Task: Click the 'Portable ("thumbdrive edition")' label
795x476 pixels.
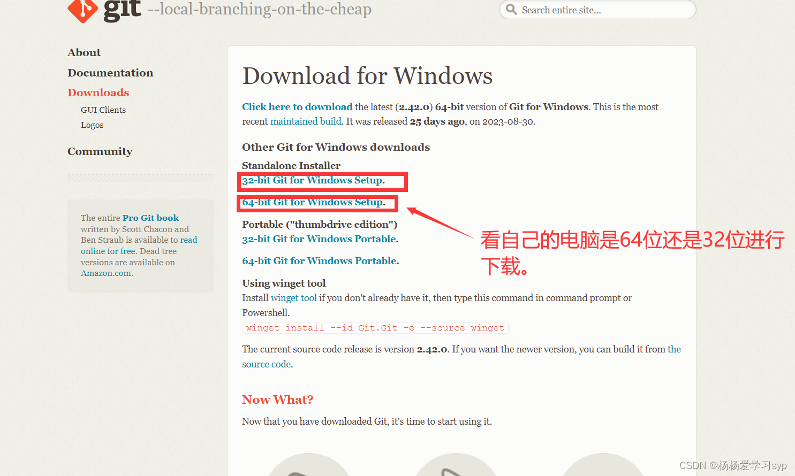Action: click(x=320, y=225)
